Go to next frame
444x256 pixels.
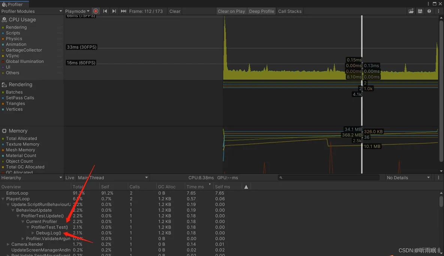(x=114, y=11)
